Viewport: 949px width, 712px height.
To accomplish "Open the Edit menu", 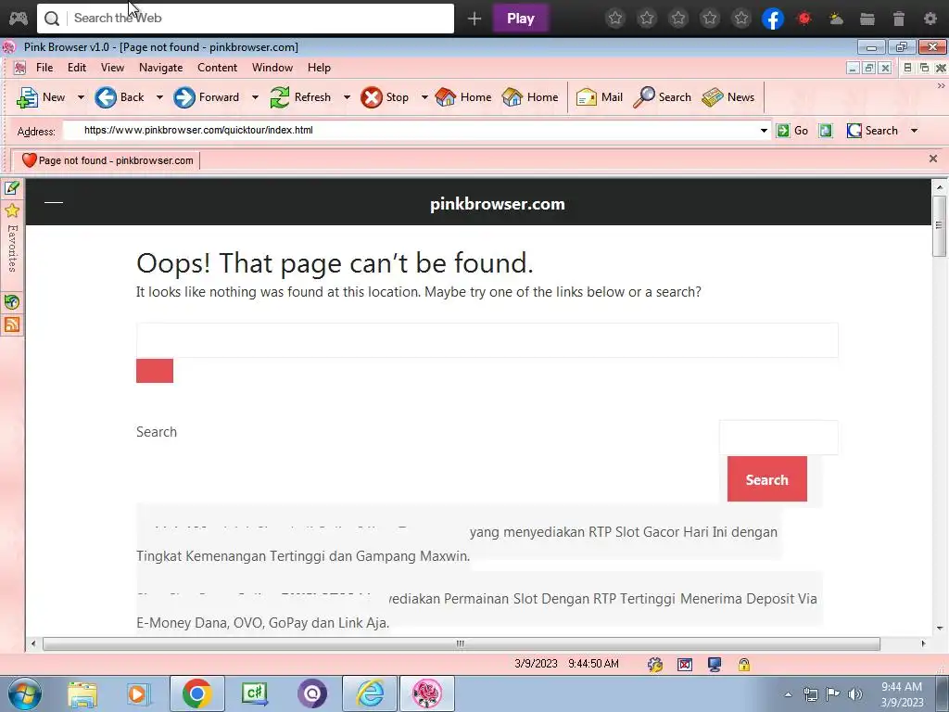I will 76,68.
